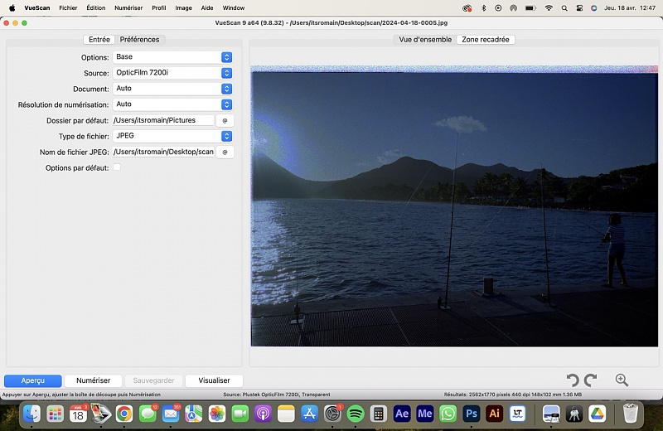Screen dimensions: 663x431
Task: Click the zoom-in magnifier icon
Action: coord(622,380)
